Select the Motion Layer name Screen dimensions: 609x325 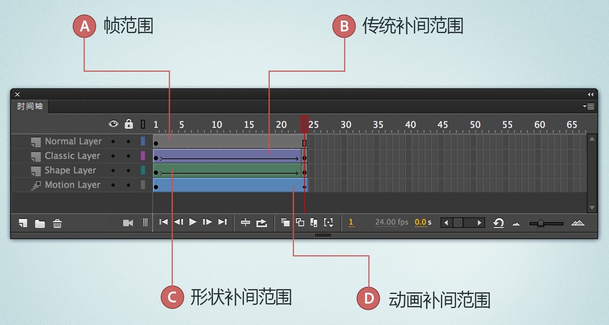(73, 185)
